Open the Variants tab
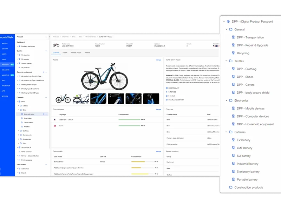 [x=87, y=53]
